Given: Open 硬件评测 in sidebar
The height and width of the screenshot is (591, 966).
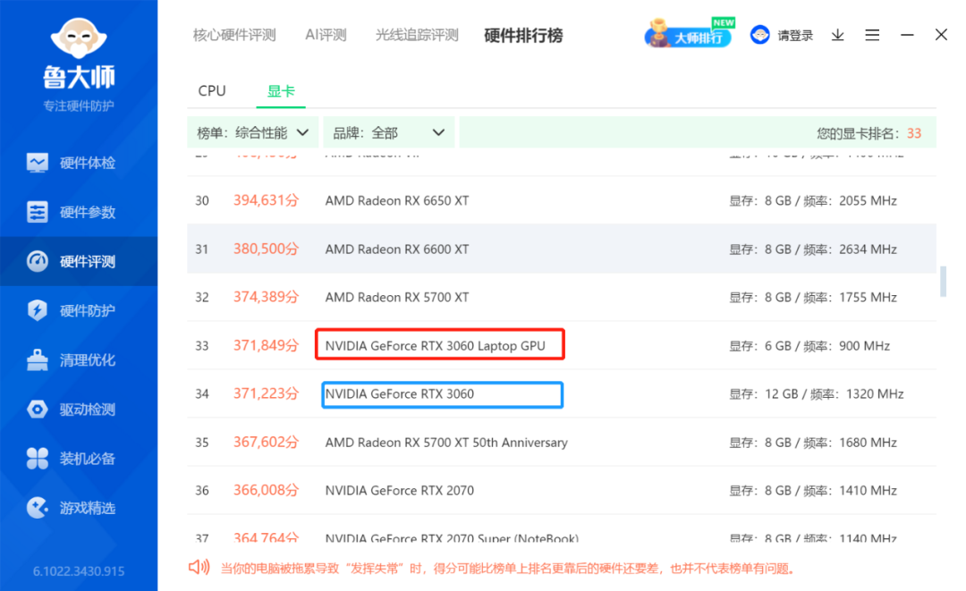Looking at the screenshot, I should (x=79, y=261).
